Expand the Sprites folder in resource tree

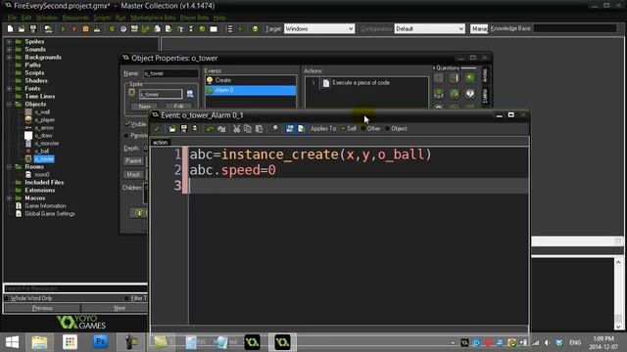coord(9,41)
